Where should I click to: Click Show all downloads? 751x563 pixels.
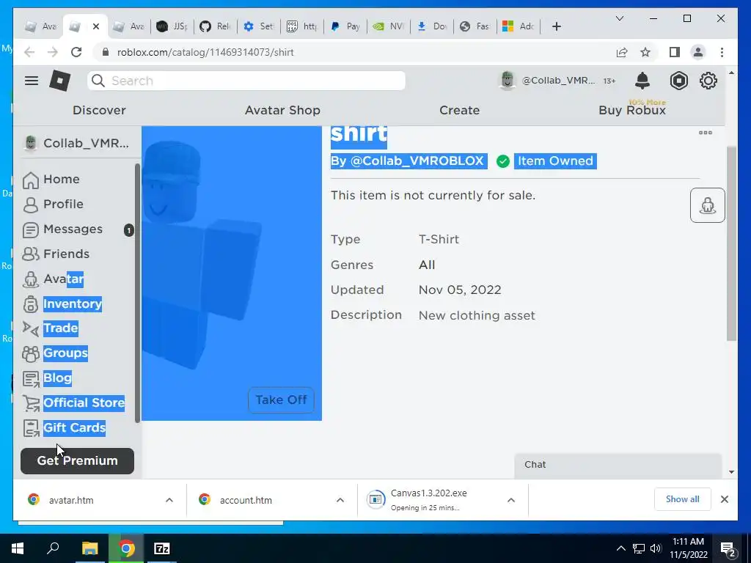683,499
